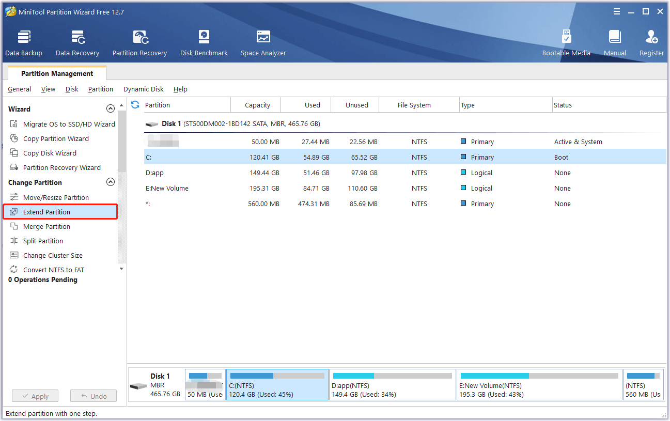Switch to the Partition Management tab
The width and height of the screenshot is (670, 421).
pyautogui.click(x=57, y=73)
